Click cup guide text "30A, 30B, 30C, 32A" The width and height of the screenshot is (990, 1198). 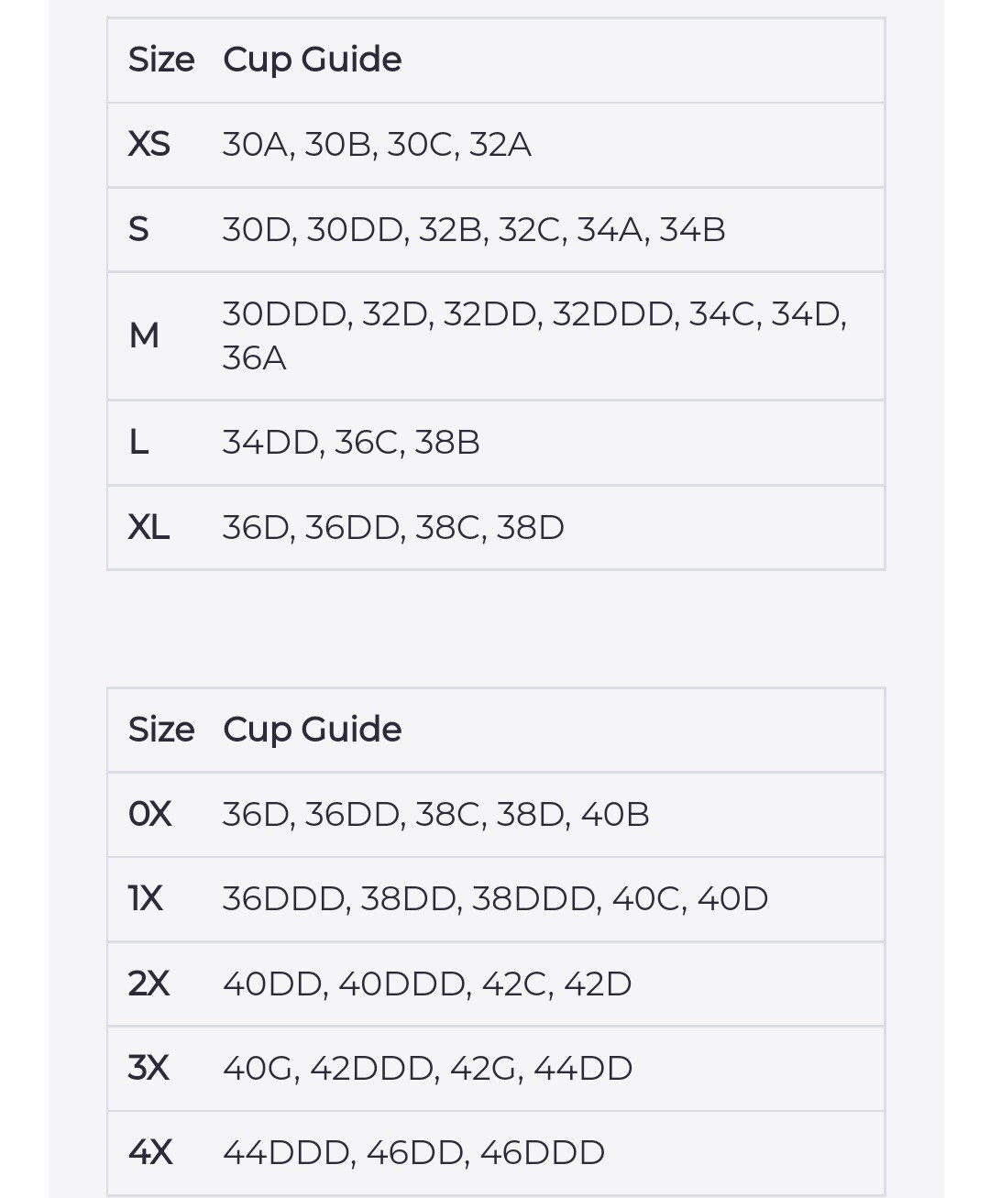[377, 145]
